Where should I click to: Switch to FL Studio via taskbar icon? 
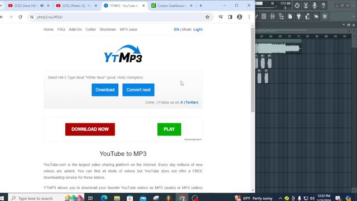pyautogui.click(x=169, y=198)
